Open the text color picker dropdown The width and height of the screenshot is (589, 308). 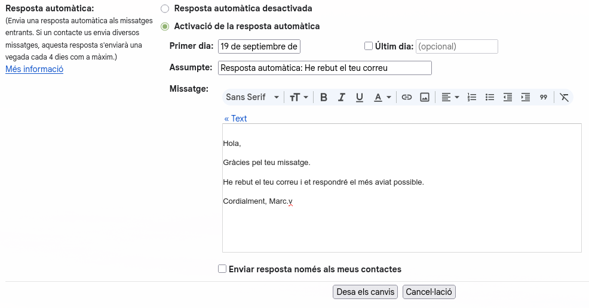[382, 97]
